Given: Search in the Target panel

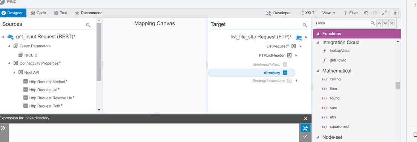Looking at the screenshot, I should [x=305, y=25].
